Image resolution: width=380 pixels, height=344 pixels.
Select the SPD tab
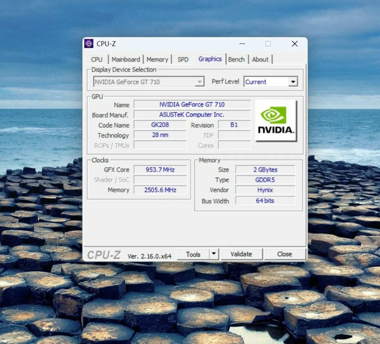click(x=183, y=59)
